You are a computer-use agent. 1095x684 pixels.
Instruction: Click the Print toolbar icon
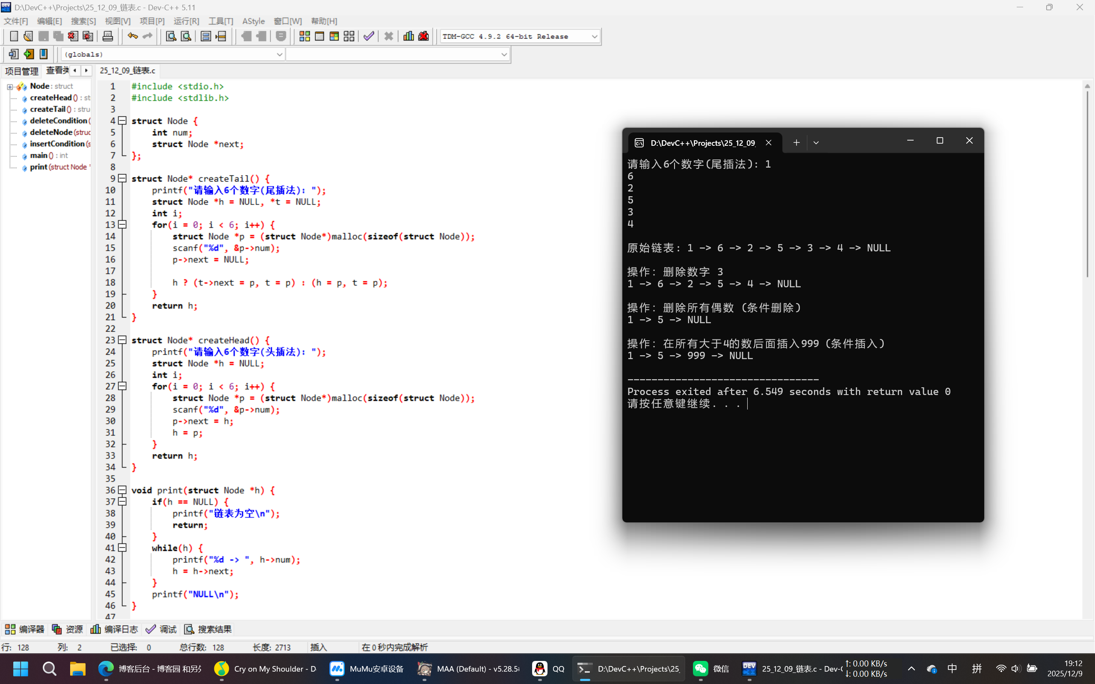click(x=108, y=36)
